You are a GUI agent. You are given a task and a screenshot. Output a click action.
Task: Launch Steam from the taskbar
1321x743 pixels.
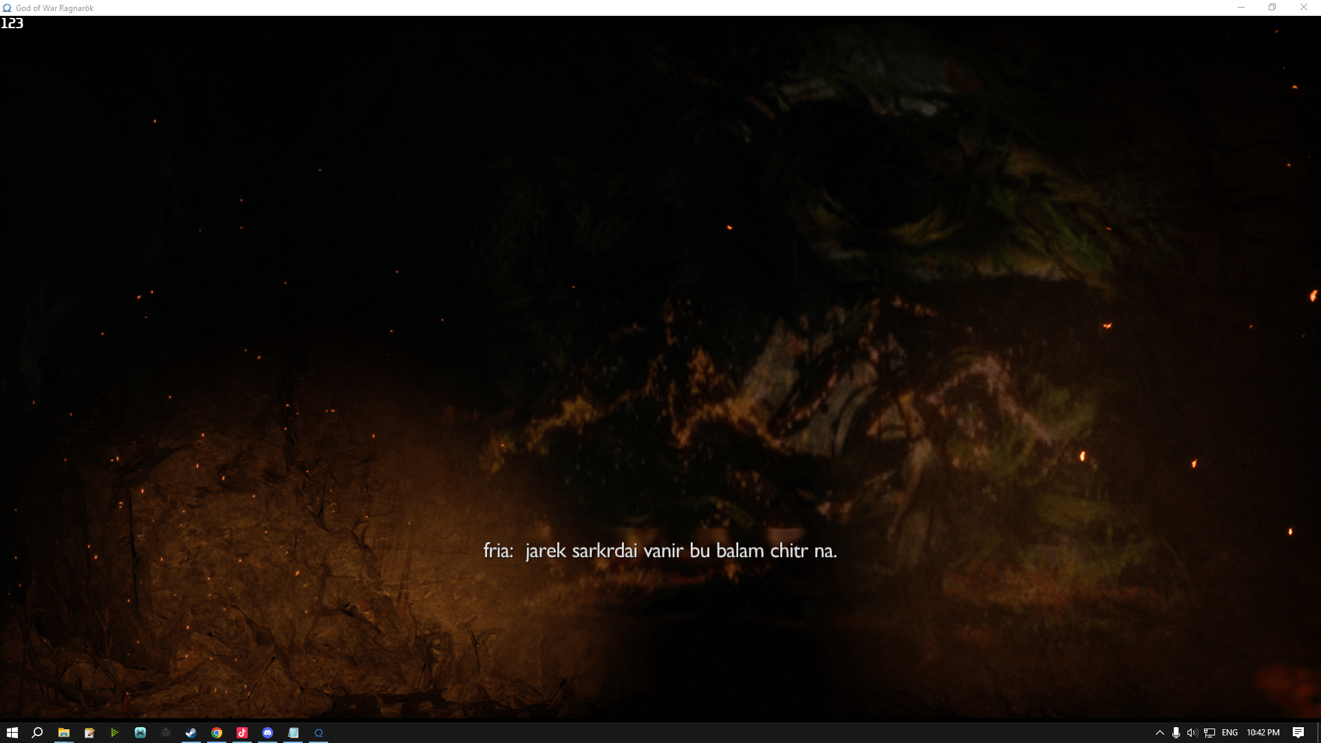tap(191, 733)
